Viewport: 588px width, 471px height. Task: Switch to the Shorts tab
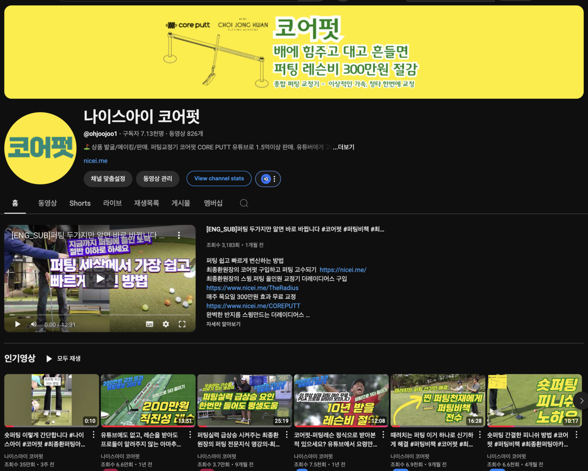[80, 203]
